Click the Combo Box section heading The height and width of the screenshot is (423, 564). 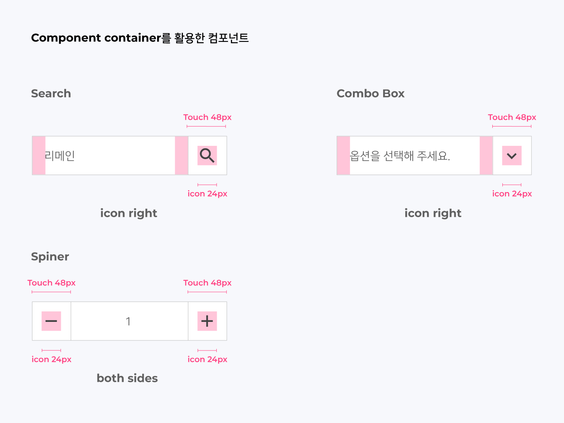tap(371, 93)
